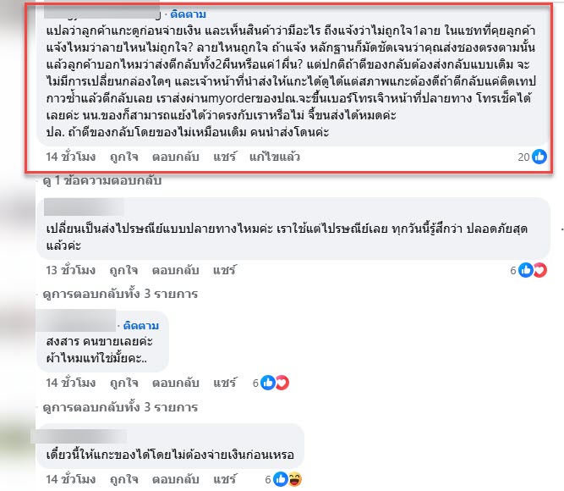The image size is (564, 491).
Task: Toggle ถูกใจ on the 13 ชั่วโมง comment
Action: click(x=123, y=270)
